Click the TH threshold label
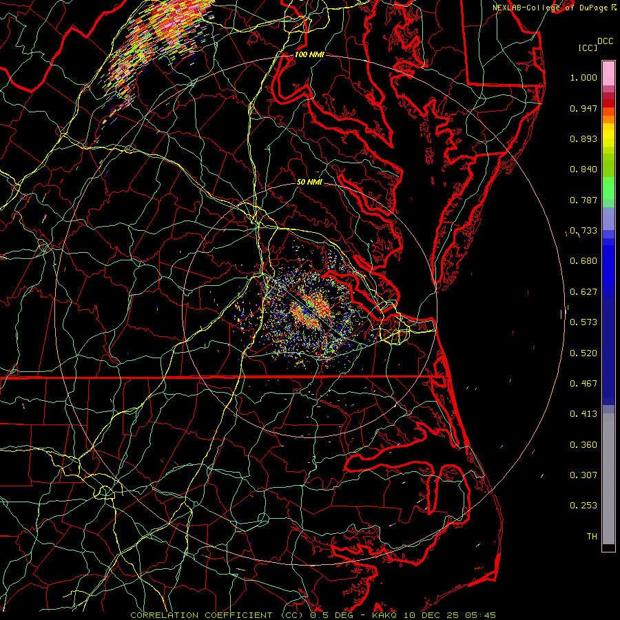620x620 pixels. click(x=592, y=537)
